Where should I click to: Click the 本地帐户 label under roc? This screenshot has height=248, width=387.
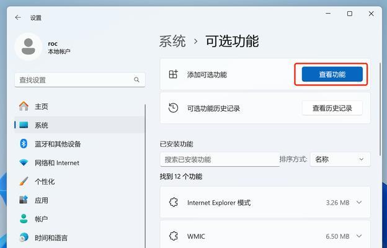coord(59,51)
